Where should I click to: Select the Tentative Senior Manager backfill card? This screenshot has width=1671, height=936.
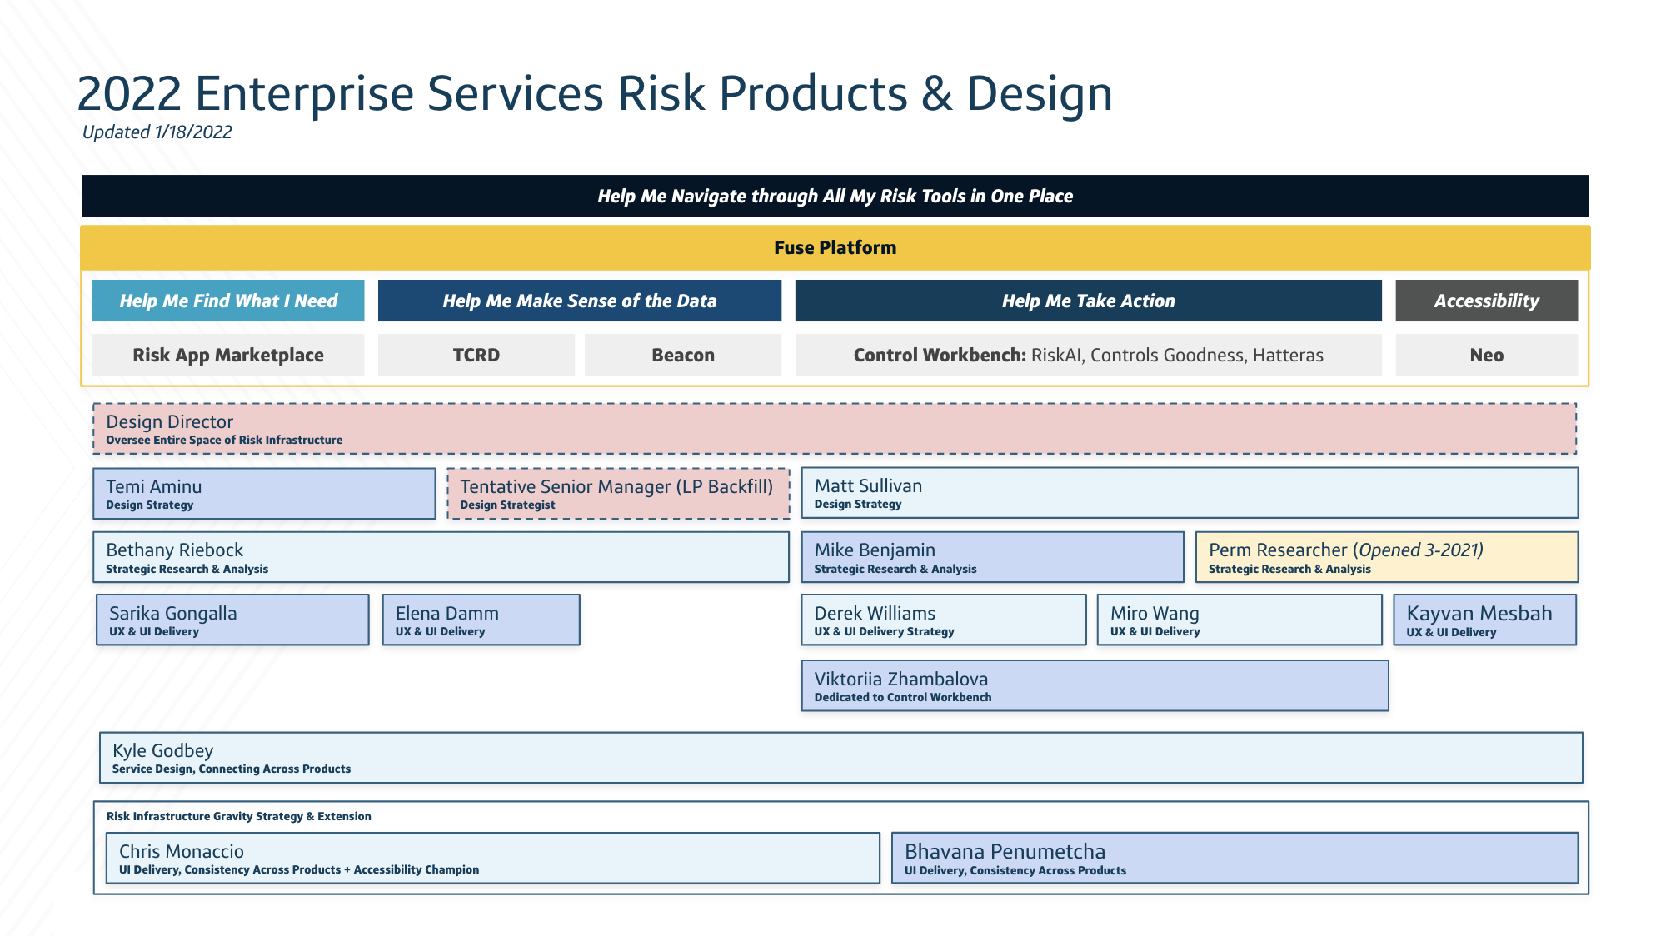(616, 493)
